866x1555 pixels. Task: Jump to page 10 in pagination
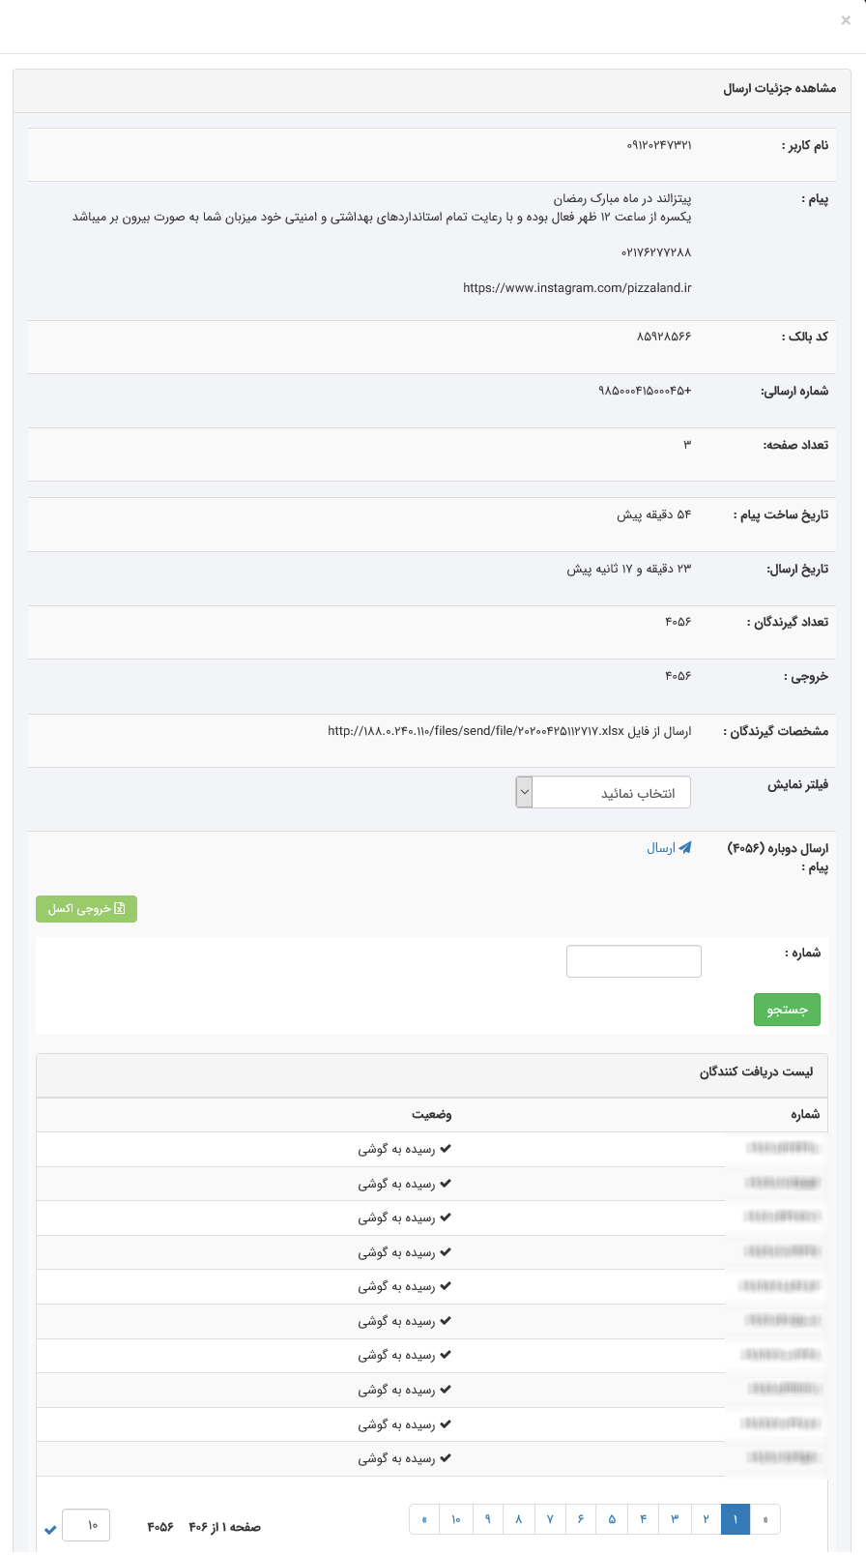coord(455,1519)
